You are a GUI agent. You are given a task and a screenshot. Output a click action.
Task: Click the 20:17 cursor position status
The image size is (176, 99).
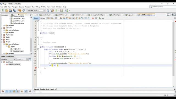(x=166, y=95)
